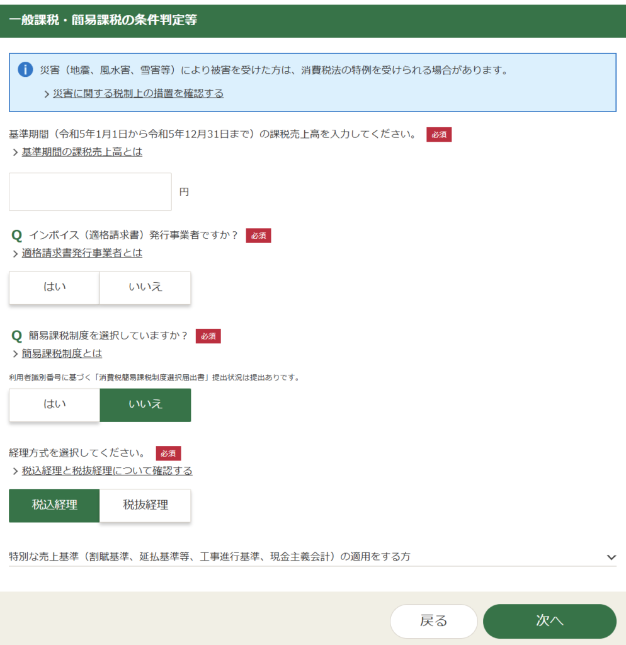
Task: Click the arrow icon before 基準期間の課税売上高とは
Action: pyautogui.click(x=15, y=152)
